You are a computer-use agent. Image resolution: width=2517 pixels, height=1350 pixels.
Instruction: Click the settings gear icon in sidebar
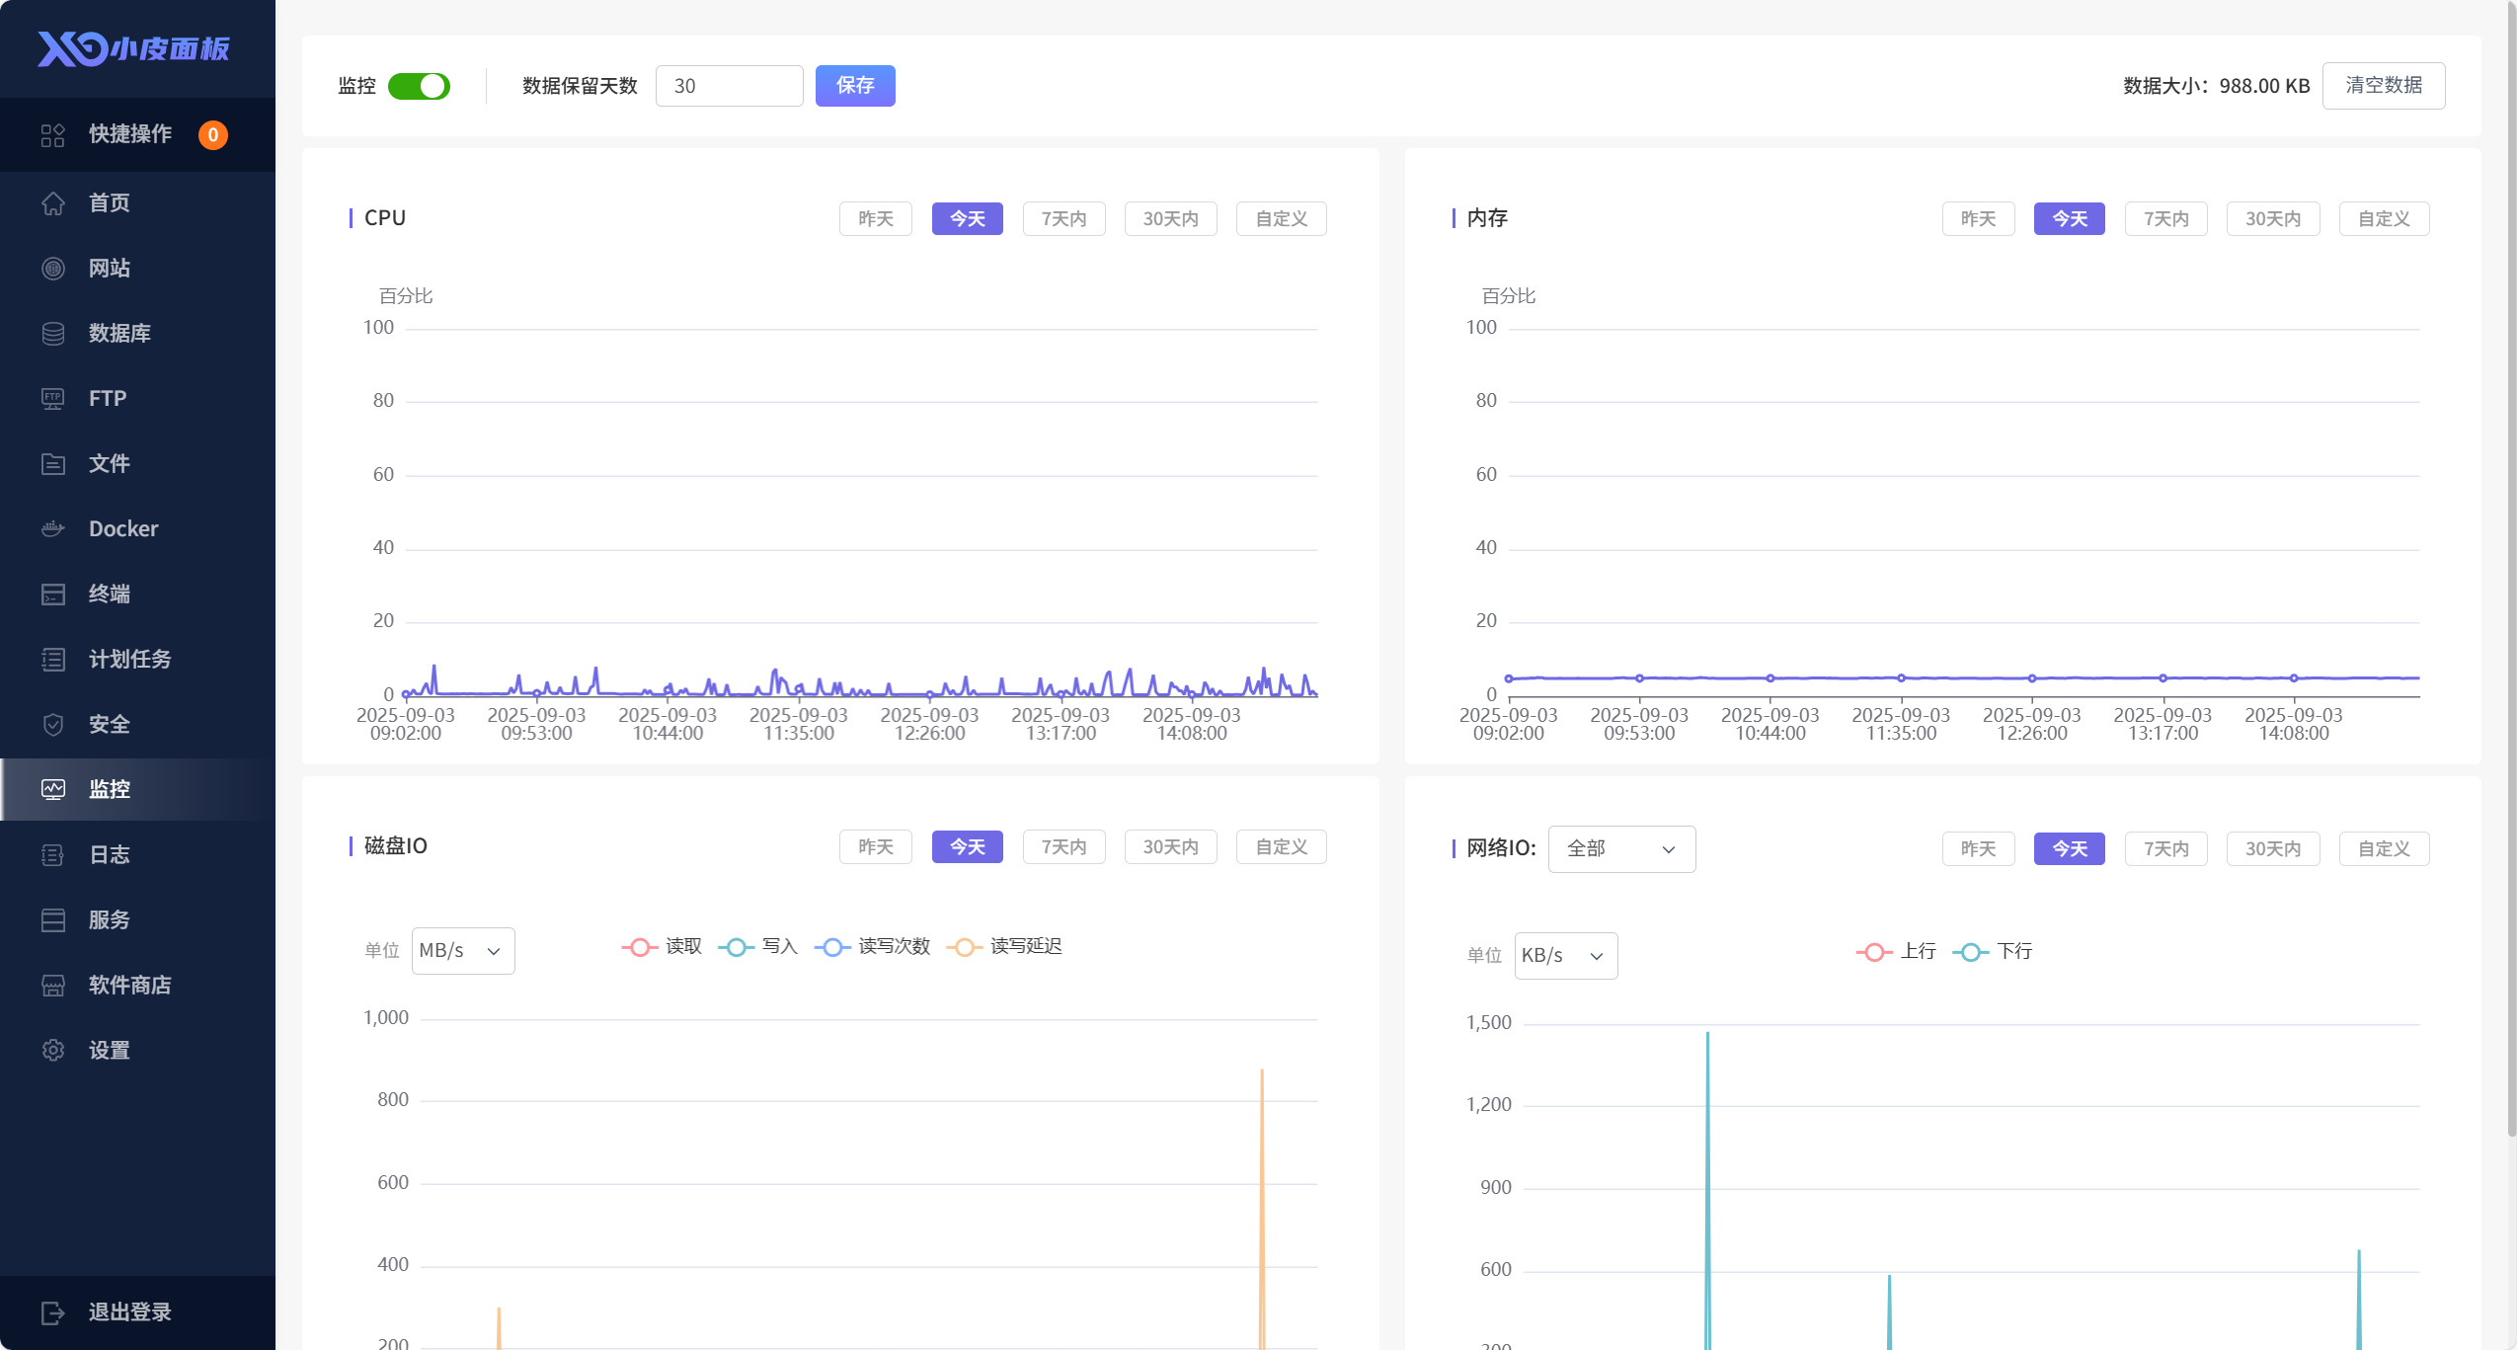coord(53,1050)
